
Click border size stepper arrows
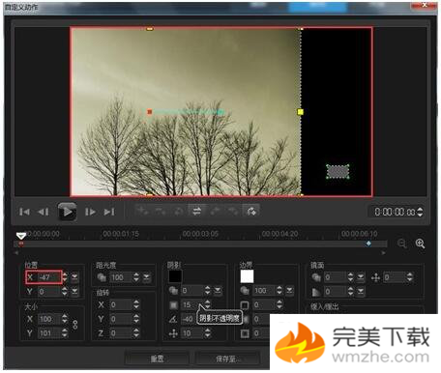279,304
